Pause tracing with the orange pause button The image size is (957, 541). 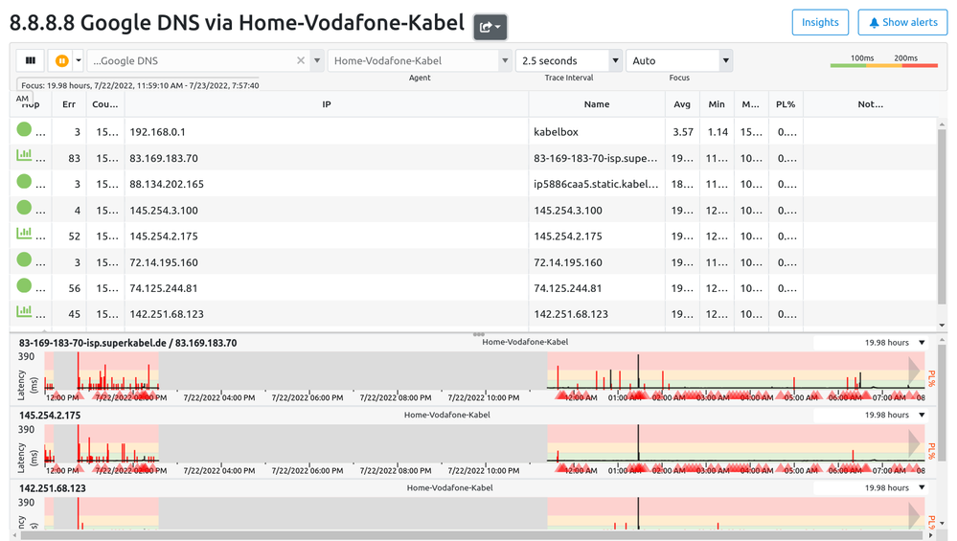tap(61, 60)
